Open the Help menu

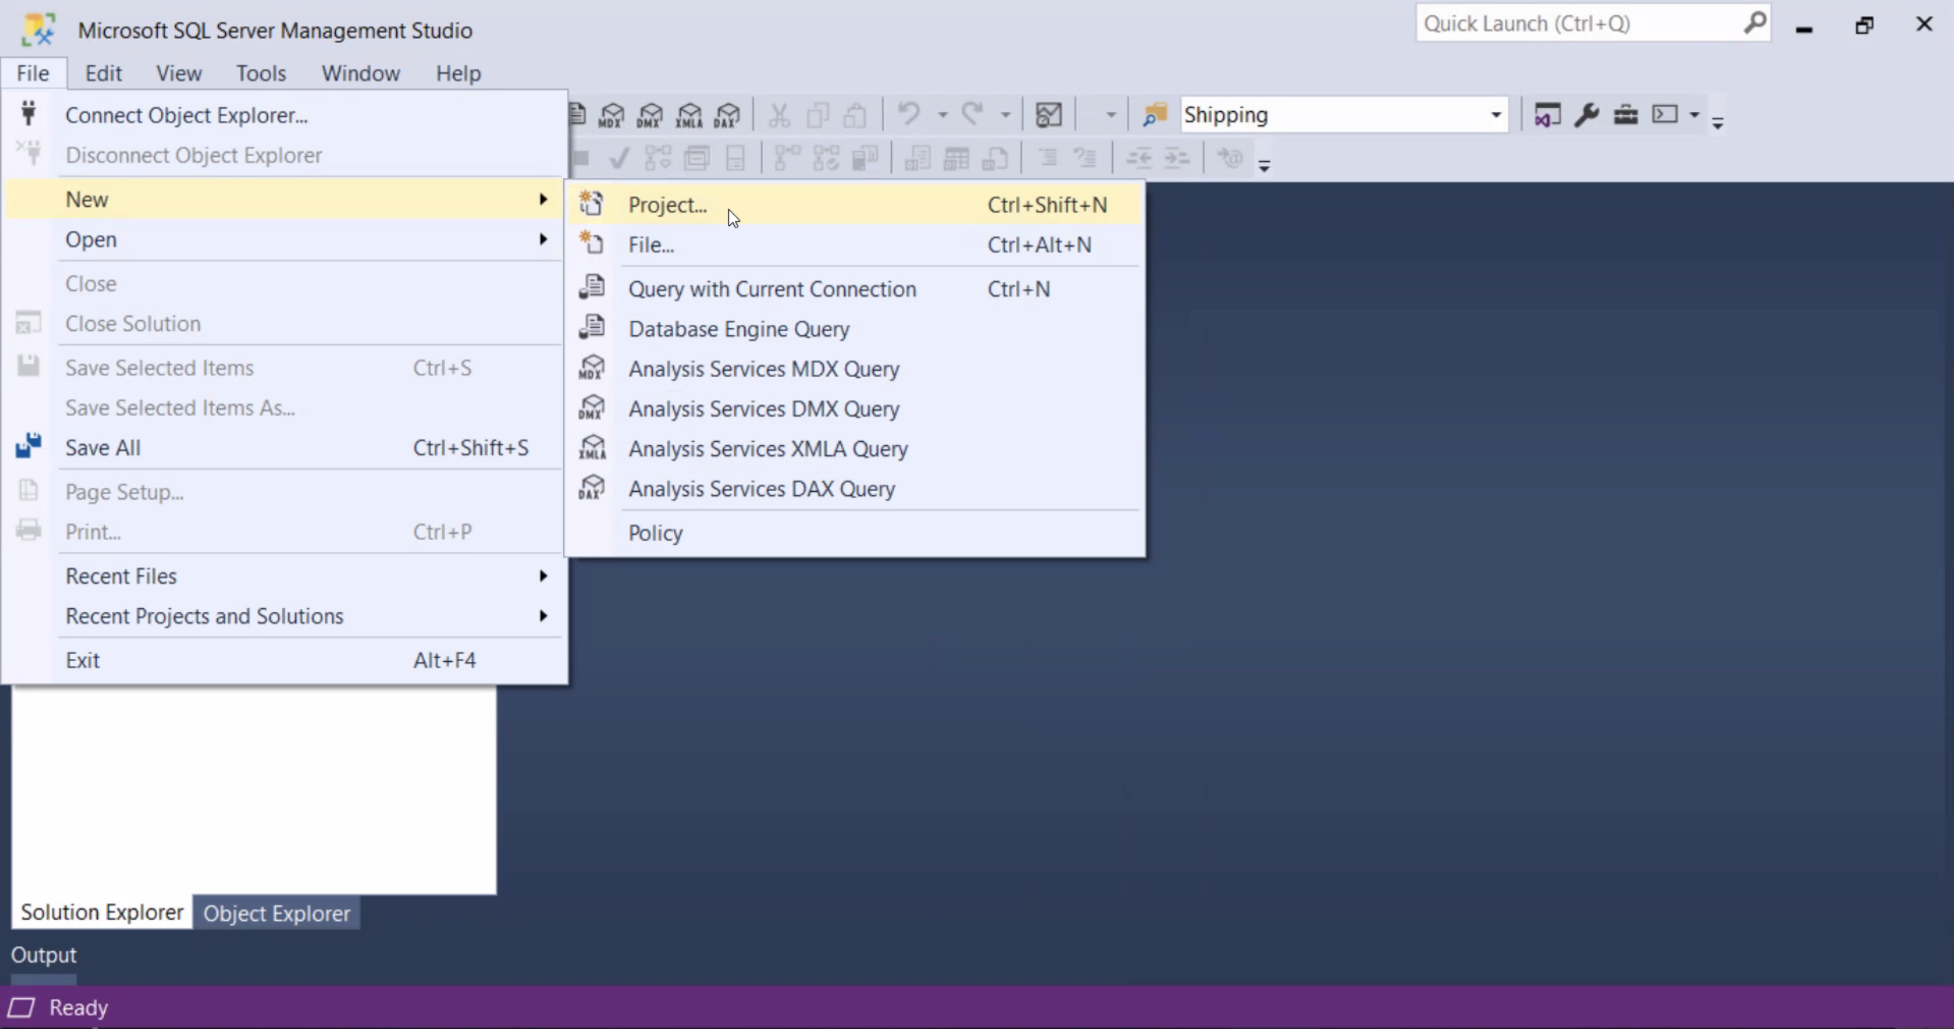click(458, 73)
